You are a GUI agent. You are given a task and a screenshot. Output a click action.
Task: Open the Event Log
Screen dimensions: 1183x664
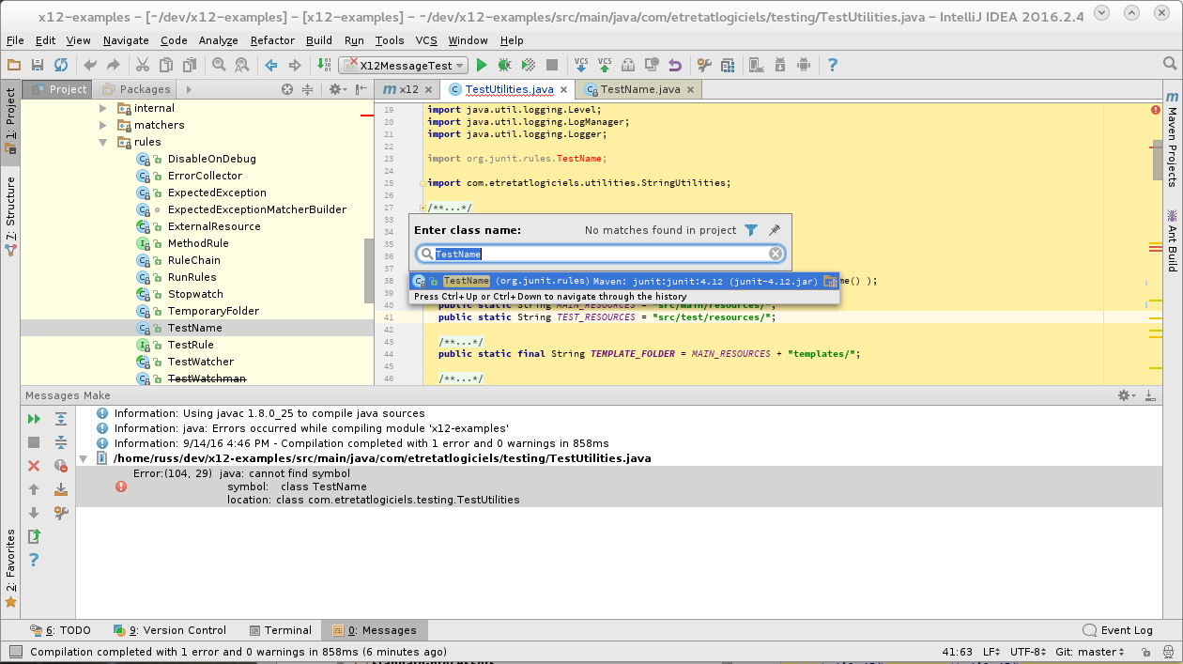[1117, 630]
